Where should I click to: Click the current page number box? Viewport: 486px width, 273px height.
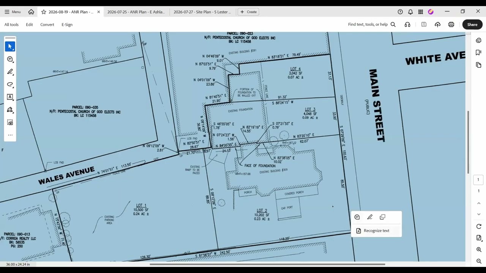coord(478,180)
